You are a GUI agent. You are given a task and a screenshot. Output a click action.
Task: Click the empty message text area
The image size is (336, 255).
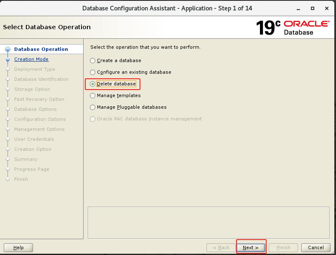click(x=209, y=222)
